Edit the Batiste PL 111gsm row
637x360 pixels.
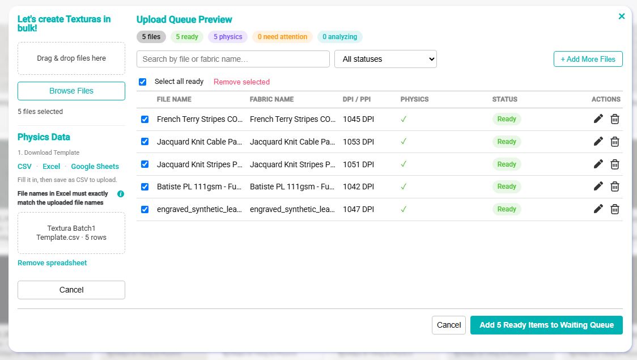coord(598,187)
